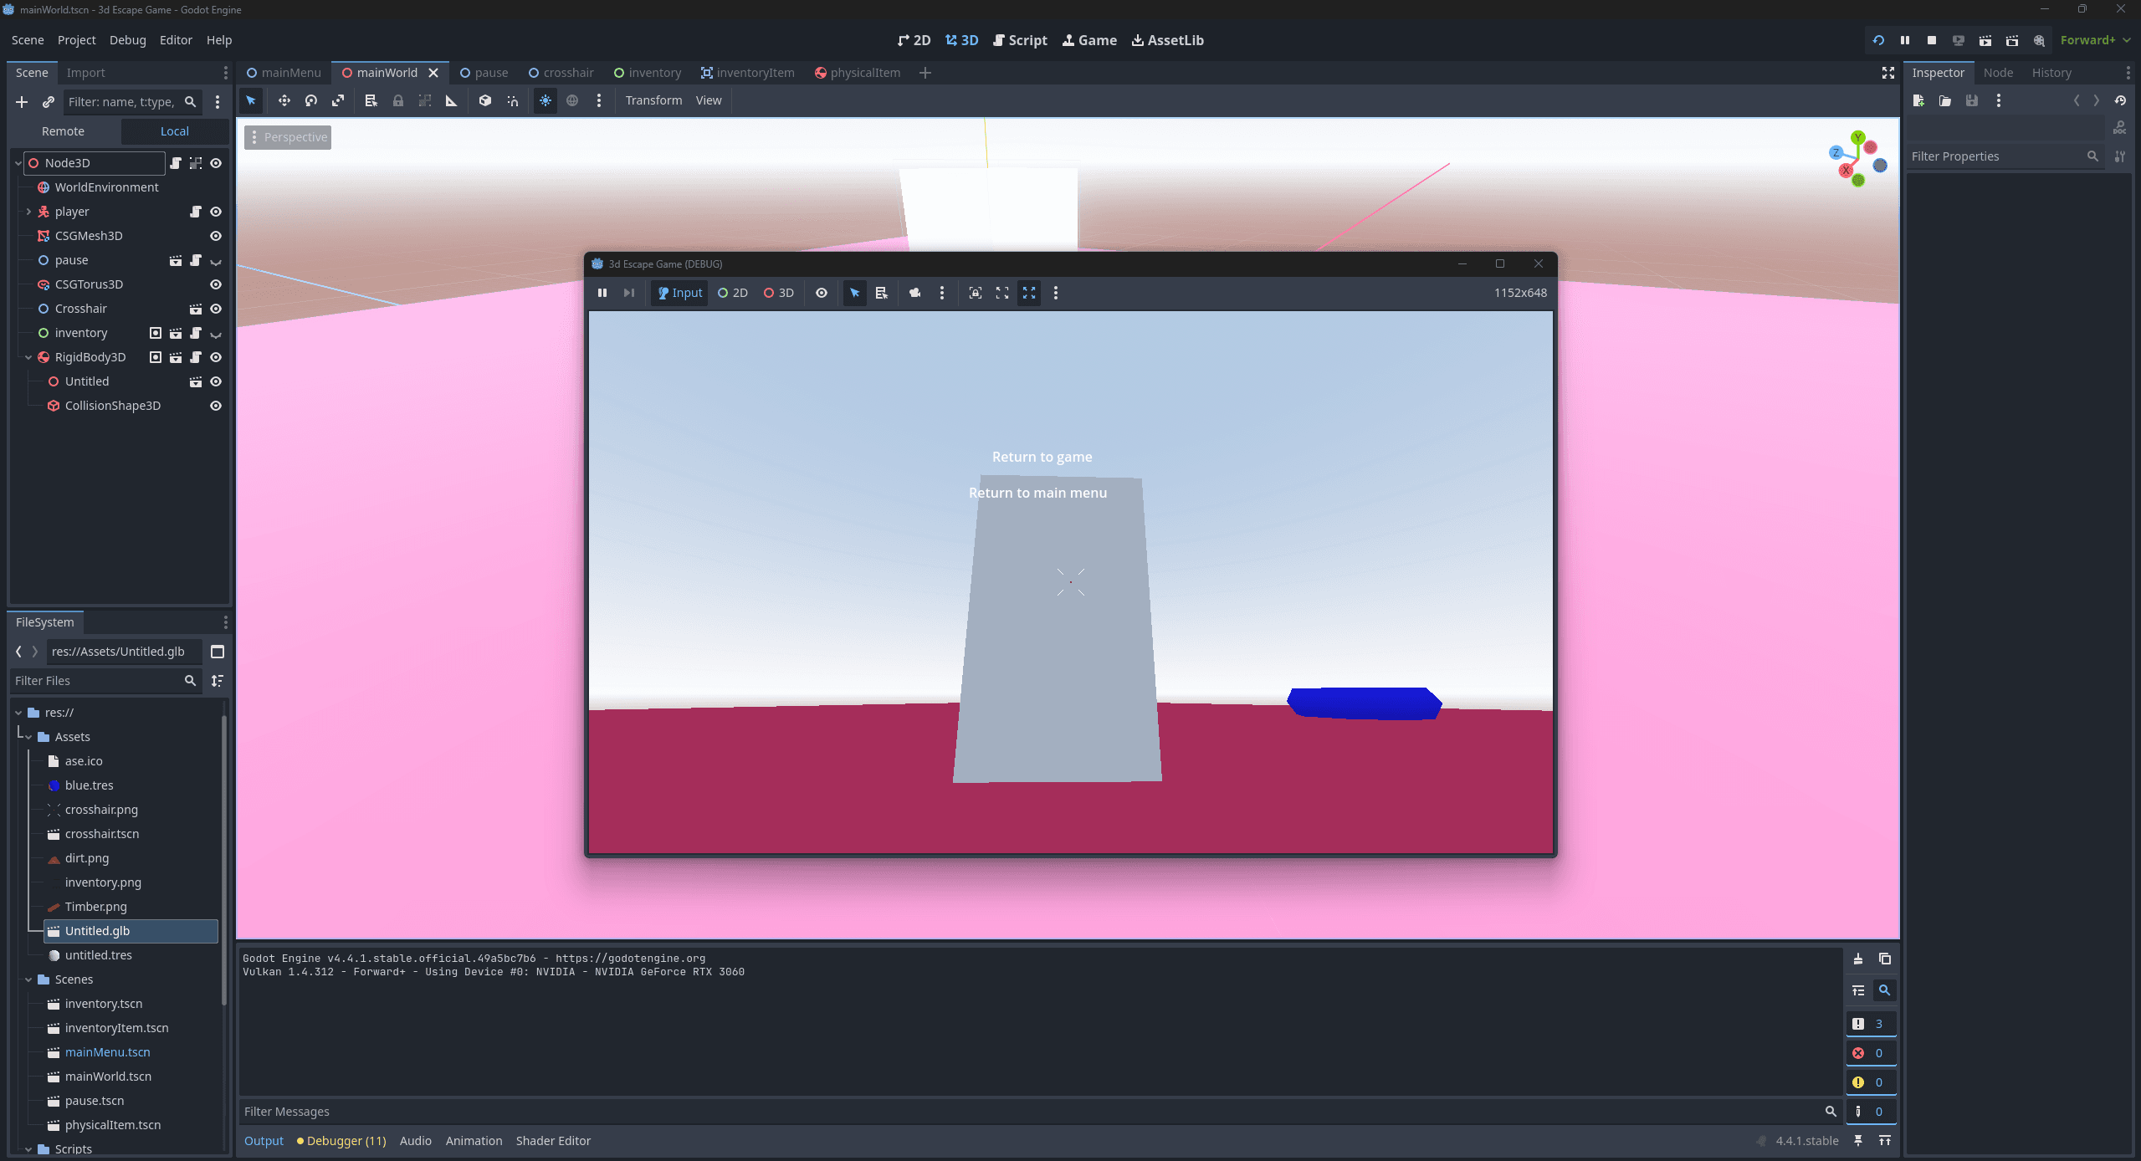Collapse the Scenes folder
Screen dimensions: 2141x1161
(x=28, y=979)
